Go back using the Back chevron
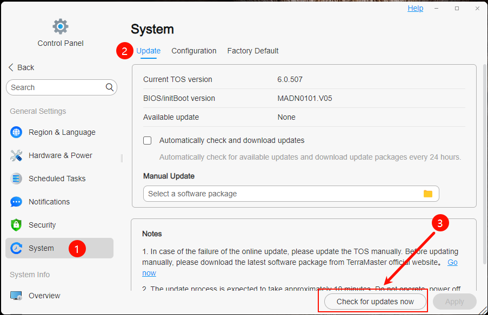 [11, 67]
